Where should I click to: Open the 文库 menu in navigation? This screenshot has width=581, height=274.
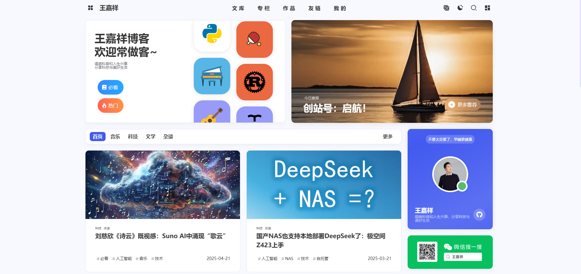pos(238,8)
